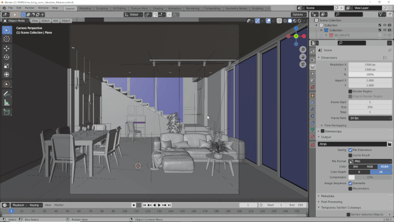Set Color Depth to 8
The height and width of the screenshot is (222, 394).
tap(359, 172)
